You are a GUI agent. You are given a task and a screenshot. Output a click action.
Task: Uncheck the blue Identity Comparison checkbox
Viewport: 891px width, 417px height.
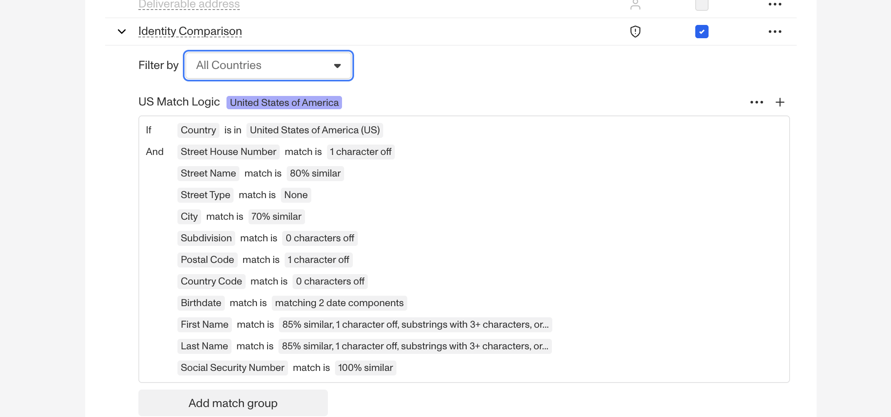coord(701,31)
